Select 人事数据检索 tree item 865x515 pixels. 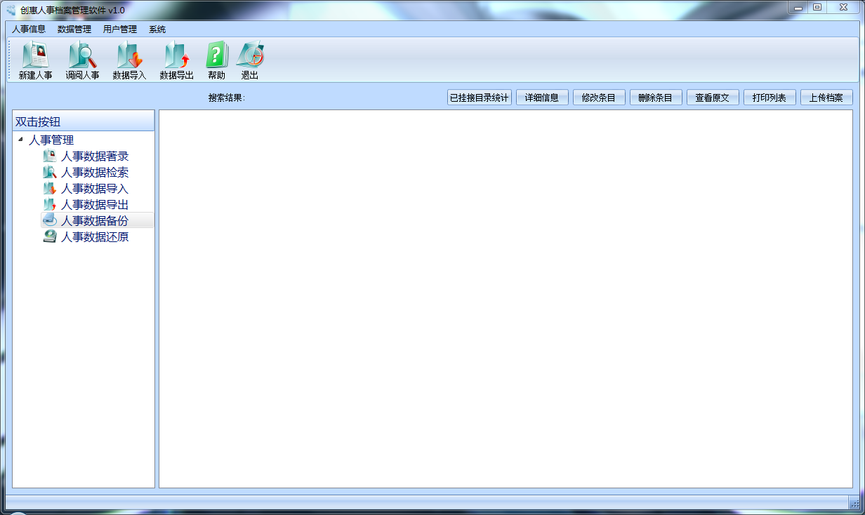94,173
